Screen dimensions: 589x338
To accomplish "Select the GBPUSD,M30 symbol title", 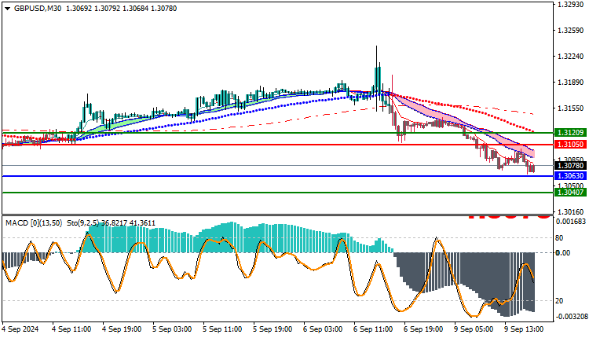I will tap(38, 9).
